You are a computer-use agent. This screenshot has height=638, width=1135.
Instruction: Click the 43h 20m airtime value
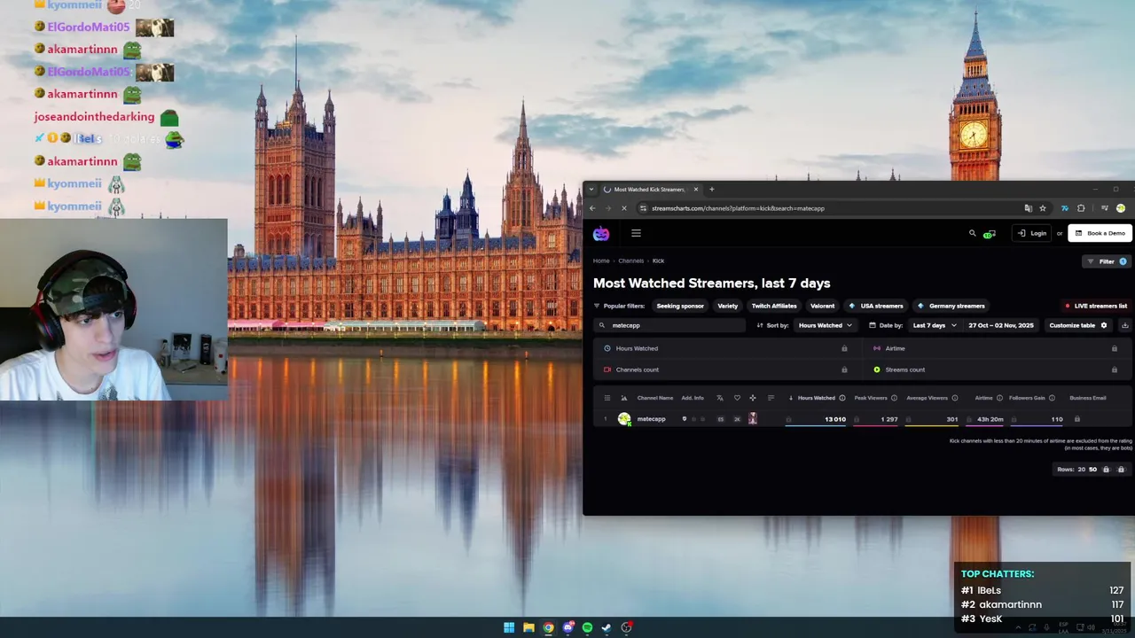(990, 419)
